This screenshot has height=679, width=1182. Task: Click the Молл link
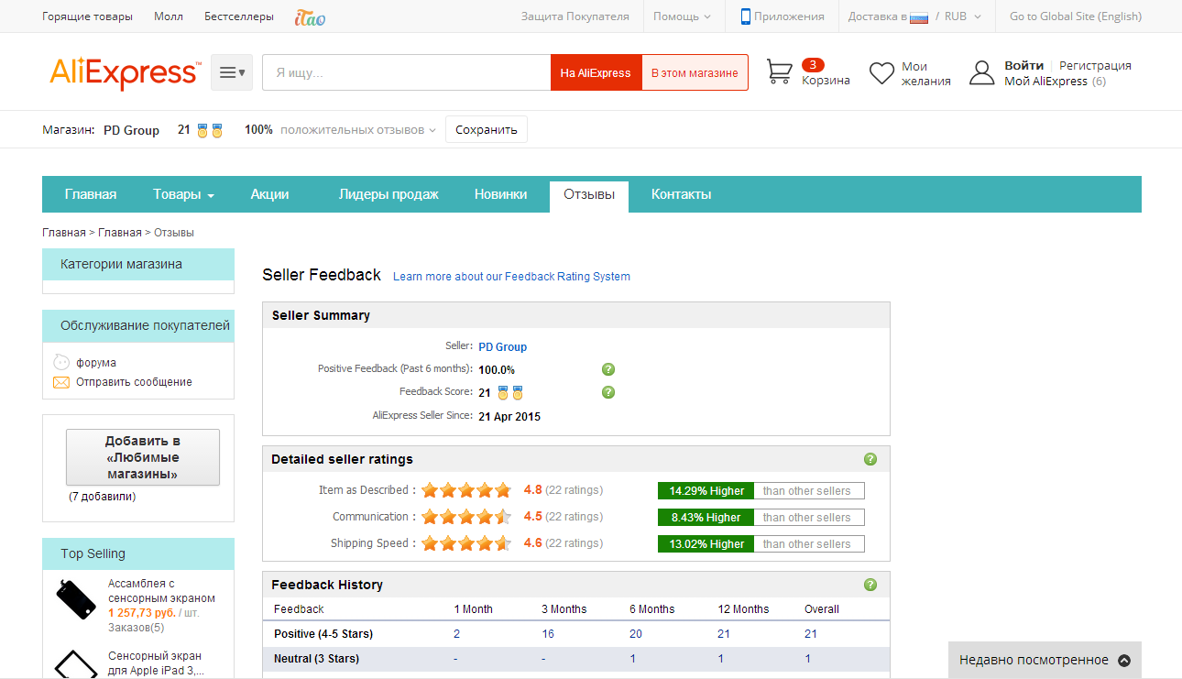point(169,16)
